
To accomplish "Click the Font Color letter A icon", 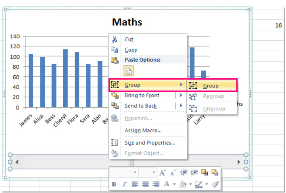I will 167,184.
